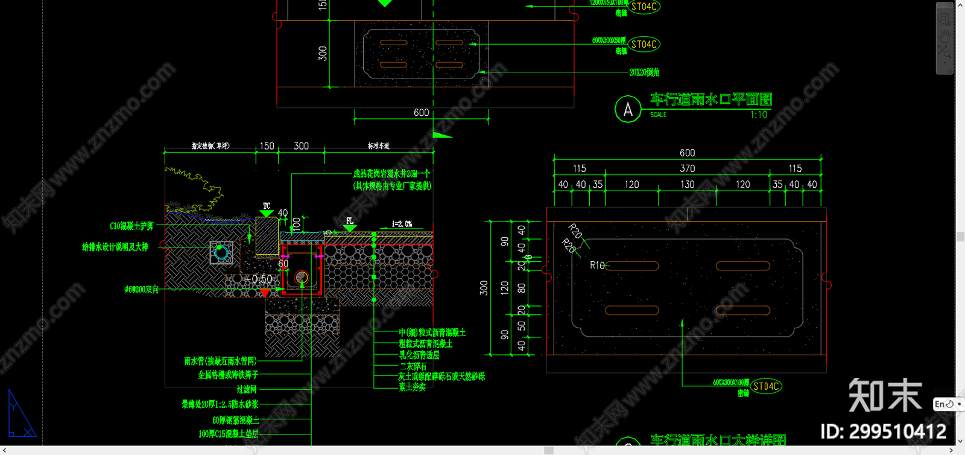Select the 20X20倒角 annotation
This screenshot has width=965, height=455.
pos(645,72)
